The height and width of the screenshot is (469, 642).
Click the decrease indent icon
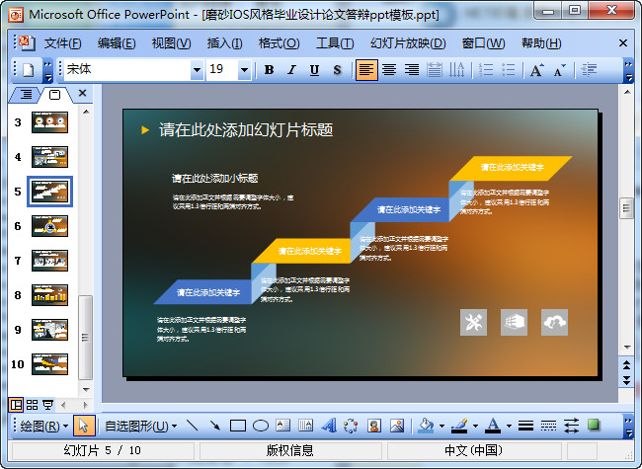[589, 70]
